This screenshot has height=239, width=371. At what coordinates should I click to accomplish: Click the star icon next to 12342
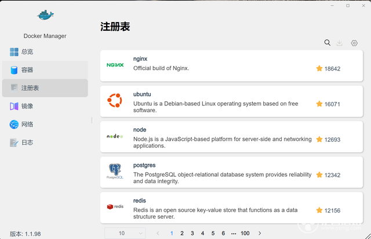(x=319, y=175)
